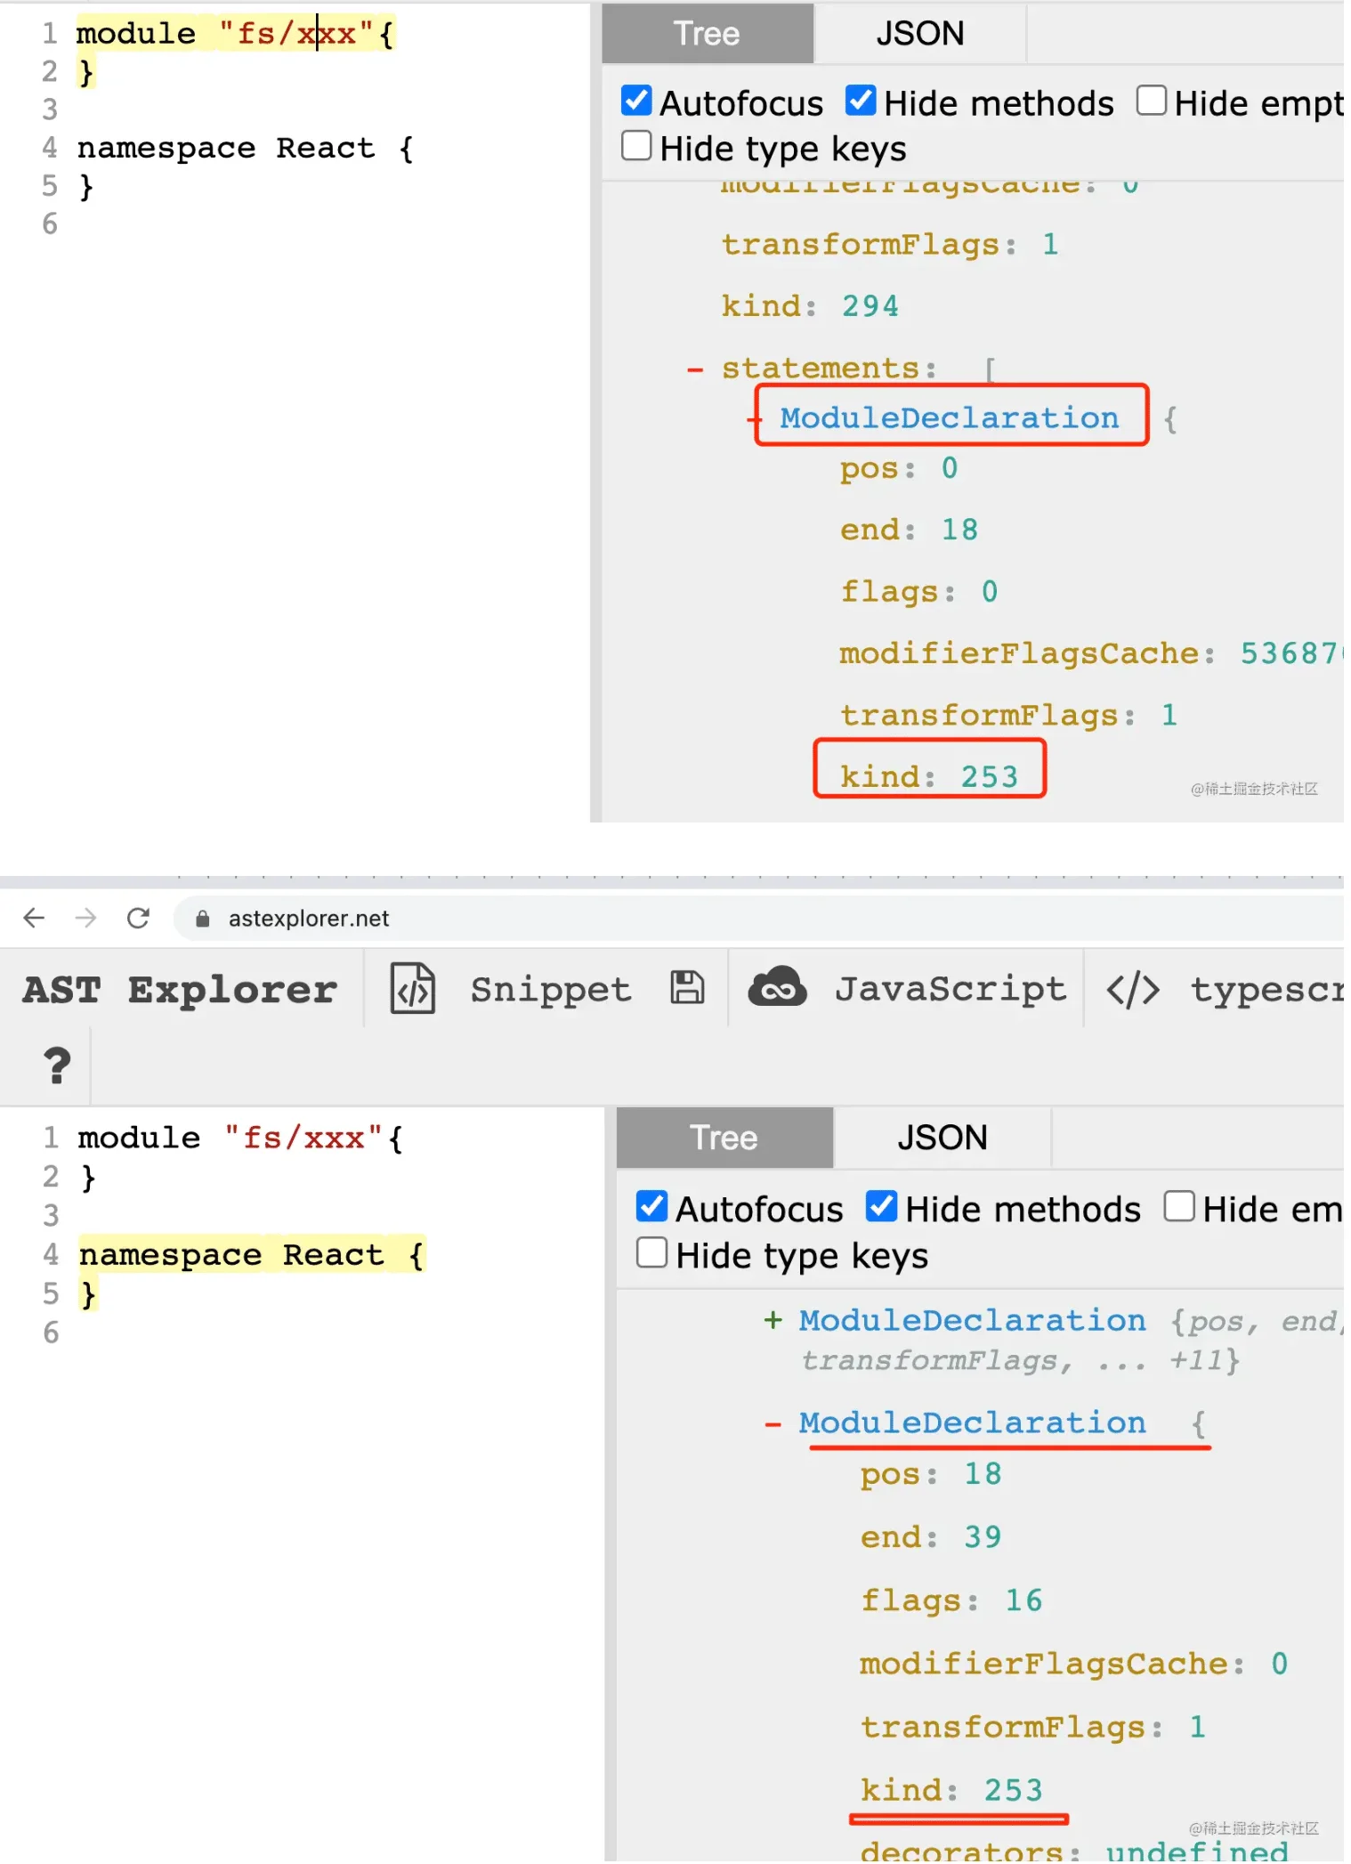Click decorators: undefined entry
The height and width of the screenshot is (1864, 1351).
coord(1074,1851)
